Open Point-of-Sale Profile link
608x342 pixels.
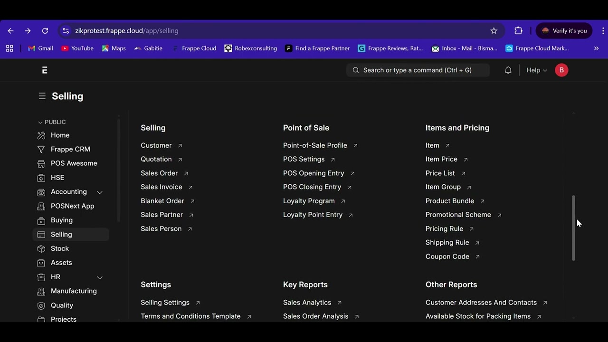pyautogui.click(x=315, y=145)
